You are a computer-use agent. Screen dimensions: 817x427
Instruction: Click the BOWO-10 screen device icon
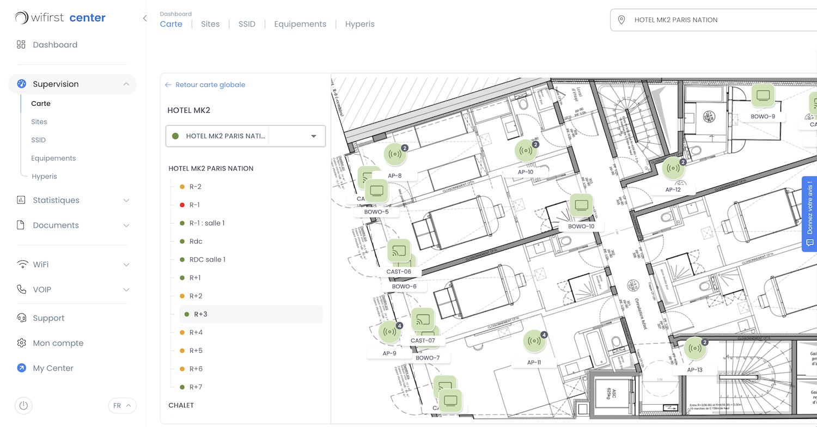(581, 205)
